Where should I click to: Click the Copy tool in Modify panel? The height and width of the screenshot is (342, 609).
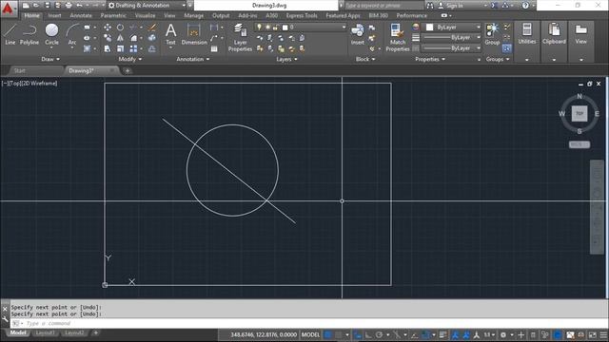coord(108,38)
